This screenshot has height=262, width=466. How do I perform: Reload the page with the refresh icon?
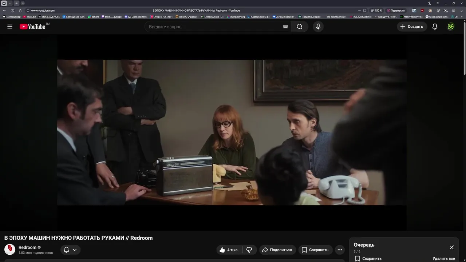click(20, 11)
